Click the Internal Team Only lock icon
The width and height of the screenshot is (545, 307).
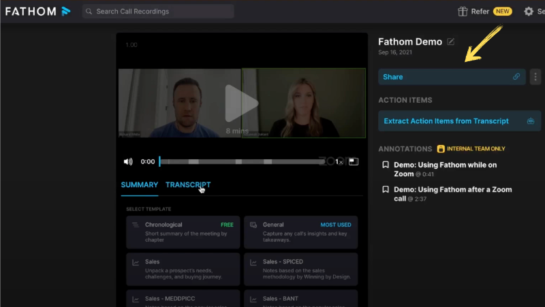(441, 148)
